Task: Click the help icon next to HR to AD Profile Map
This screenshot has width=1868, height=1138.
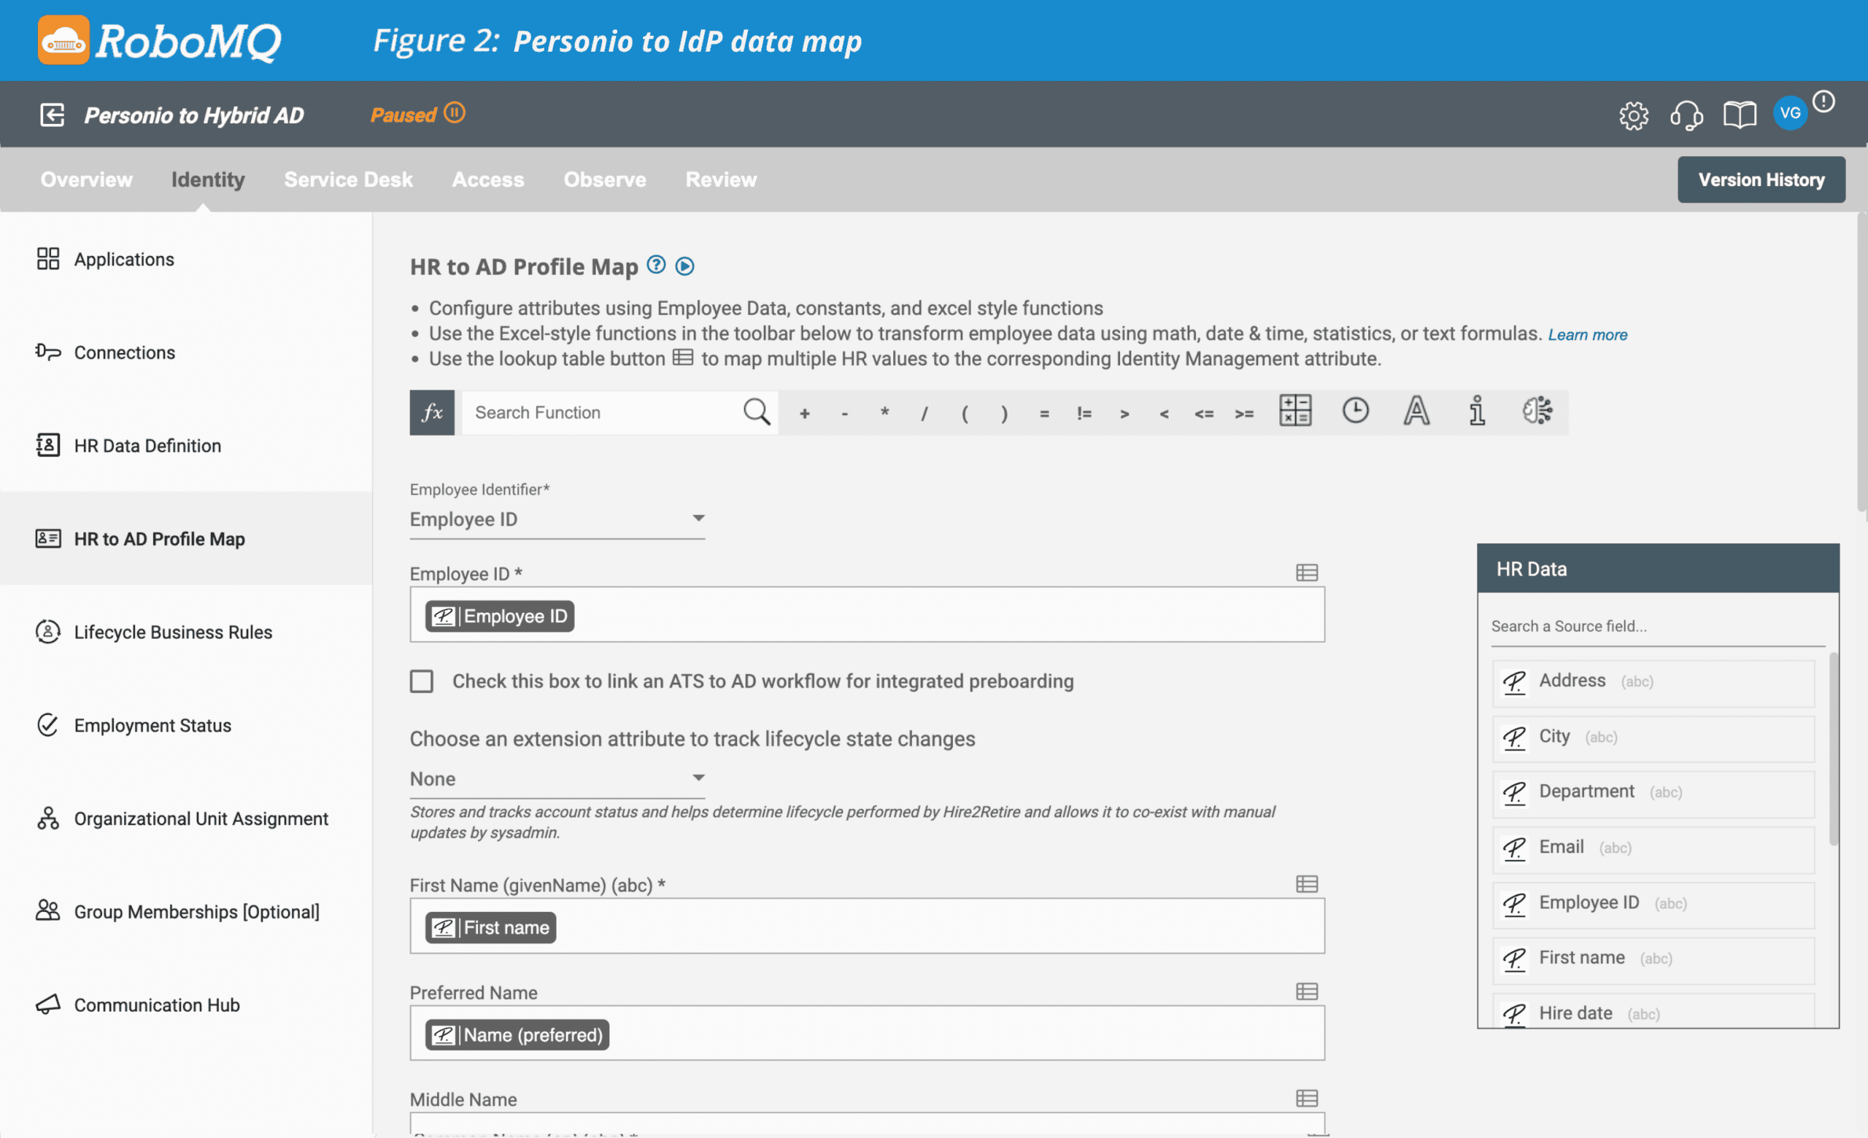Action: tap(656, 264)
